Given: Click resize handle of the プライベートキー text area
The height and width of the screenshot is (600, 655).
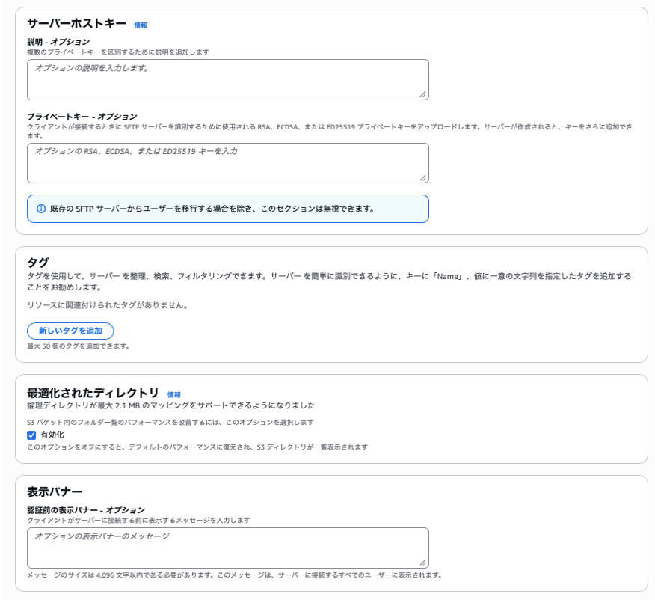Looking at the screenshot, I should [422, 177].
